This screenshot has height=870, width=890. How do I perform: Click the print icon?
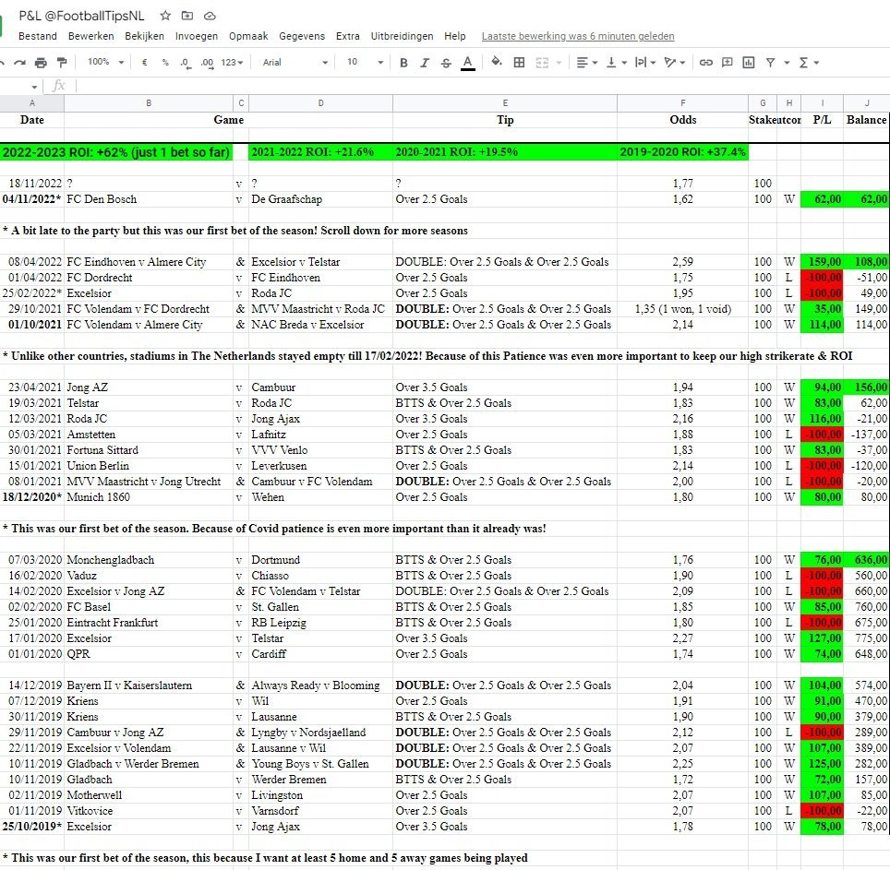(41, 63)
